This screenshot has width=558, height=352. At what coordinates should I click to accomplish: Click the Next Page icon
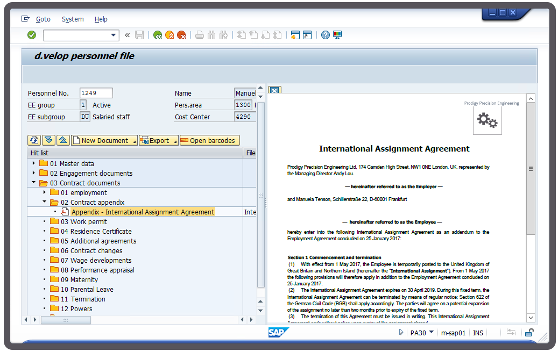(265, 35)
